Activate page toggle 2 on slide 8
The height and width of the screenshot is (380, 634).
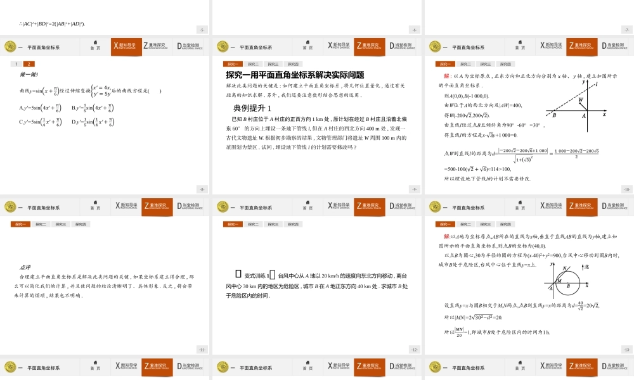click(29, 63)
